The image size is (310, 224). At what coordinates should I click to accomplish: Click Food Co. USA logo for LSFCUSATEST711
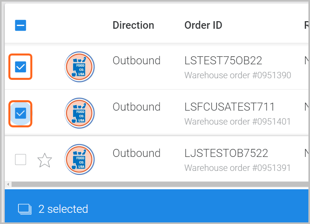coord(79,113)
